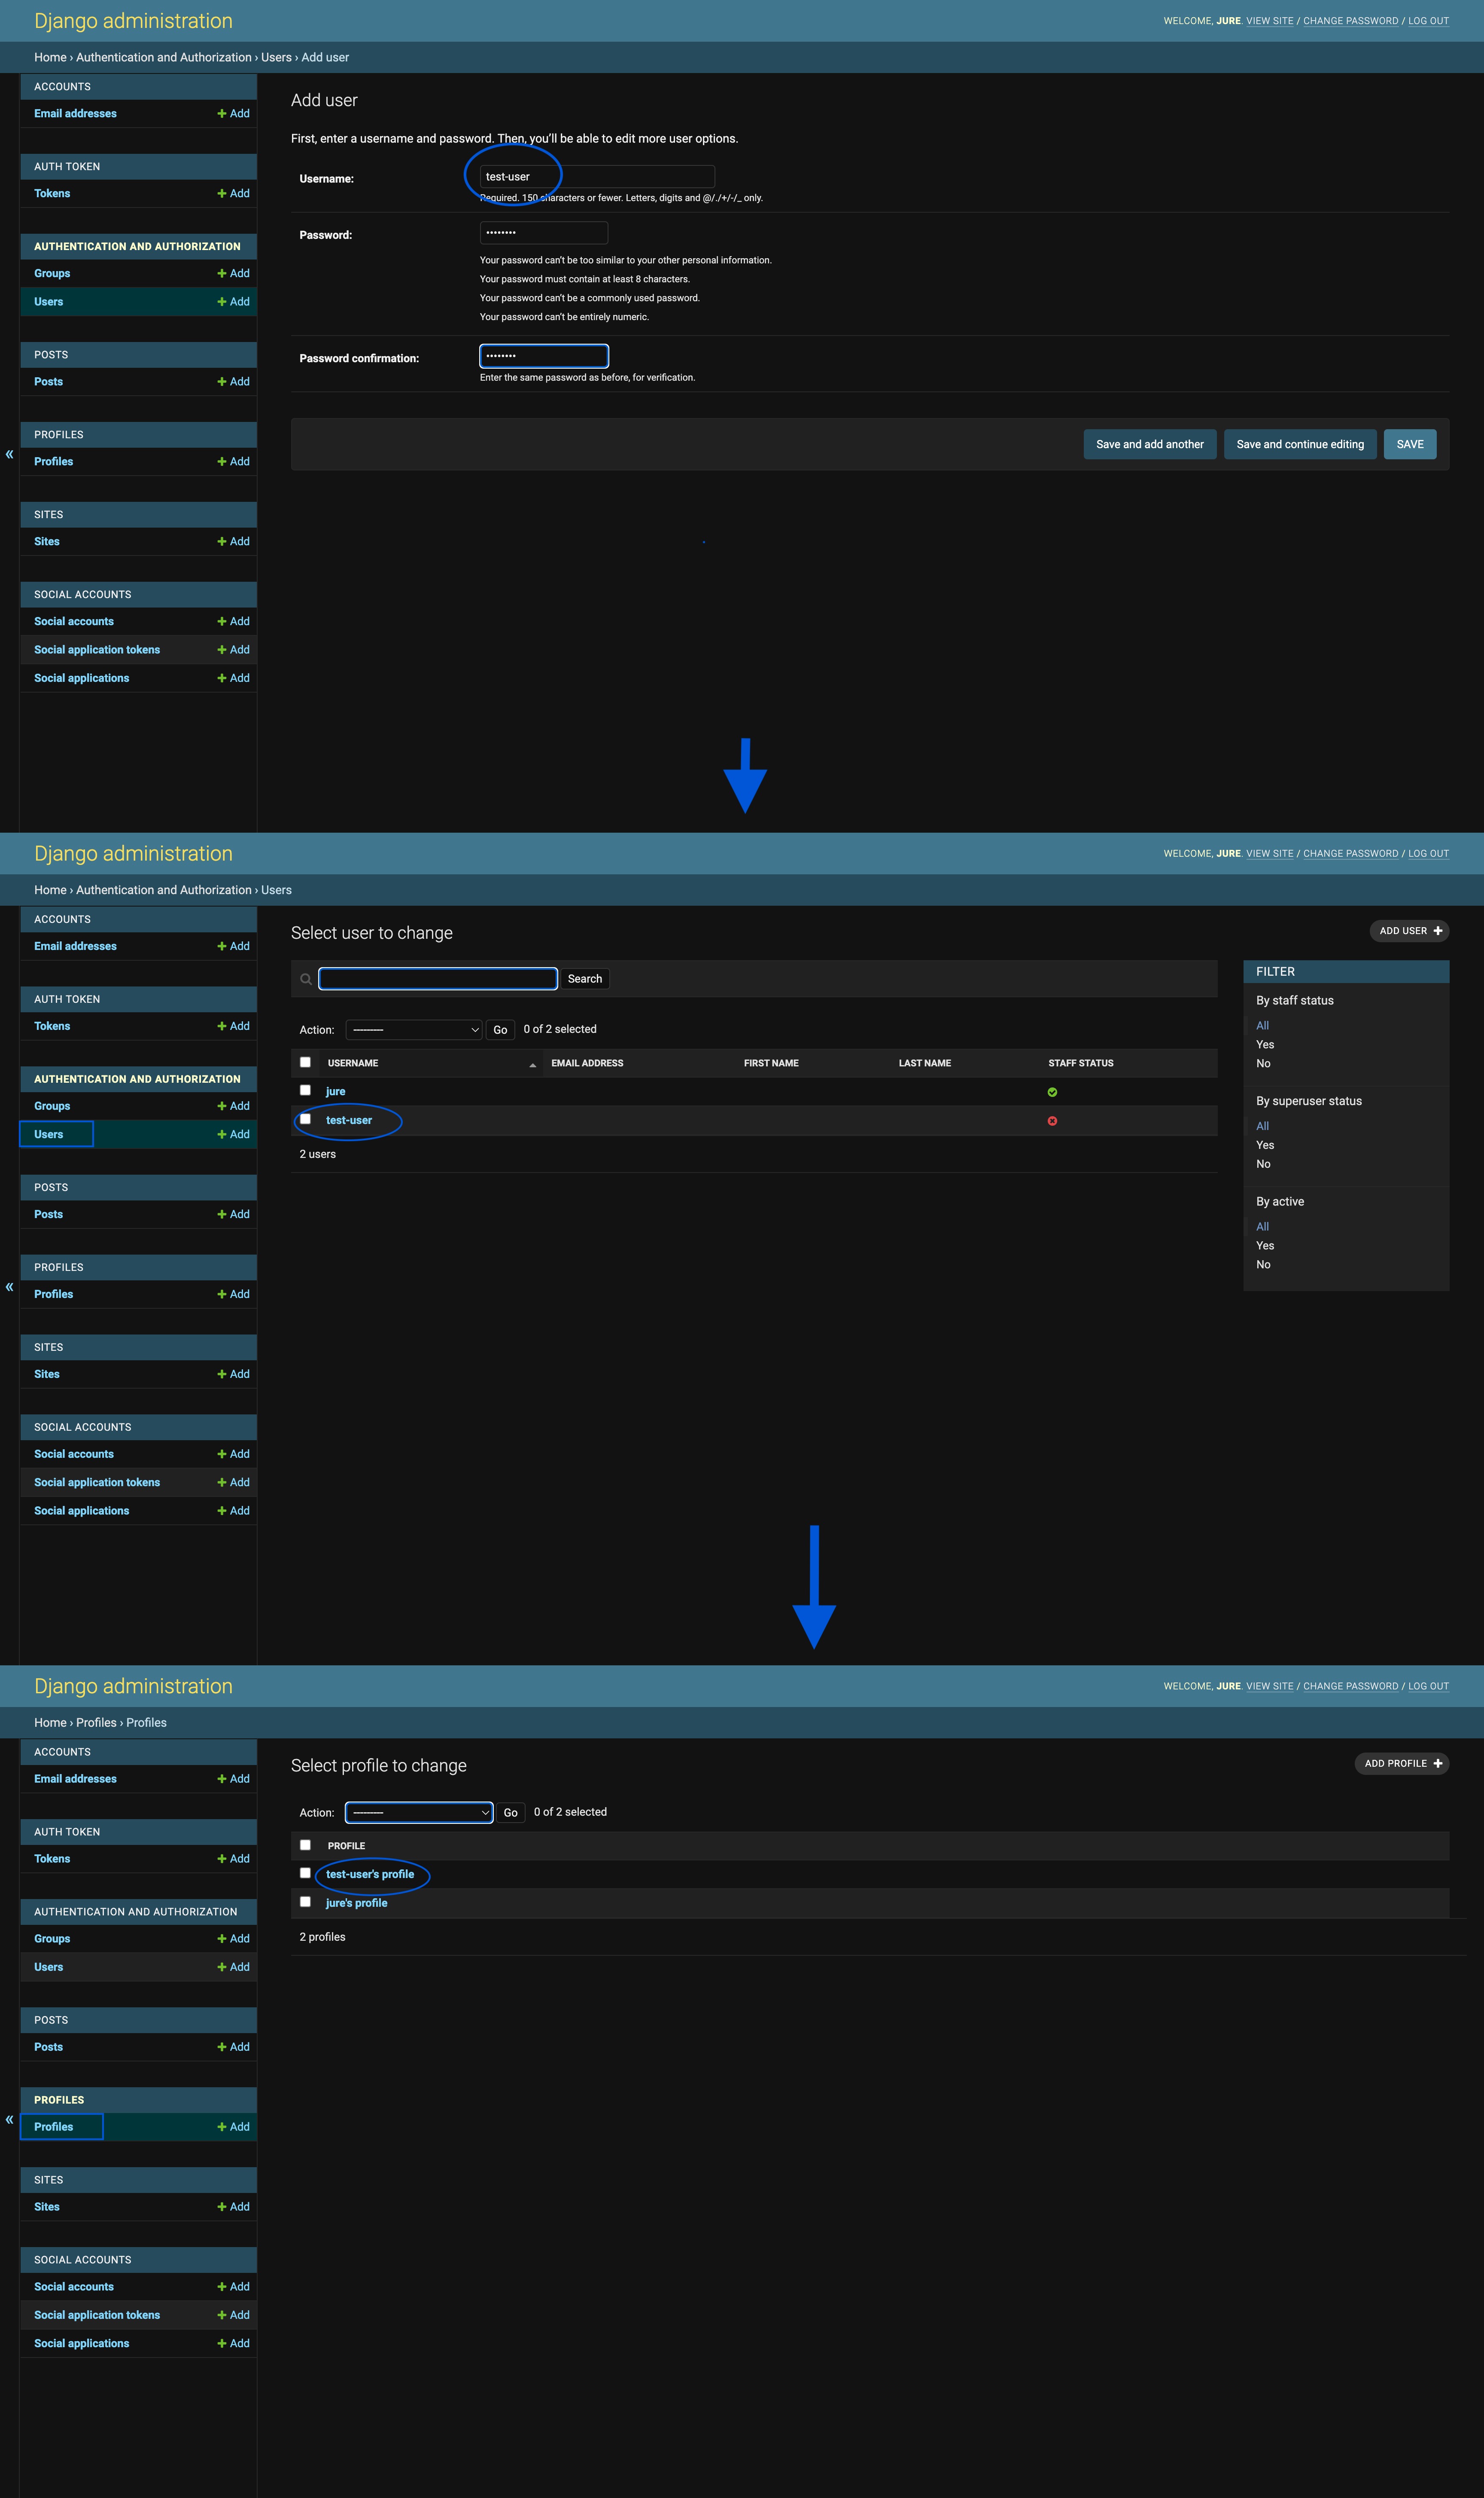1484x2498 pixels.
Task: Click Add next to Posts on Add user page
Action: [x=234, y=382]
